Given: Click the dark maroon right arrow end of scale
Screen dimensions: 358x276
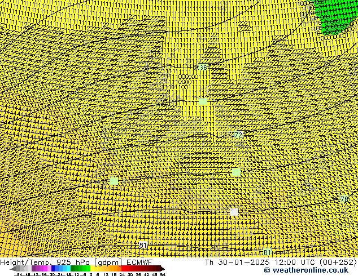Looking at the screenshot, I should click(163, 269).
